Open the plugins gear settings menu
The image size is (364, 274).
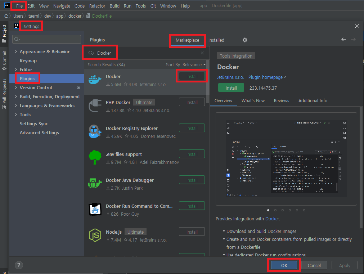[245, 40]
